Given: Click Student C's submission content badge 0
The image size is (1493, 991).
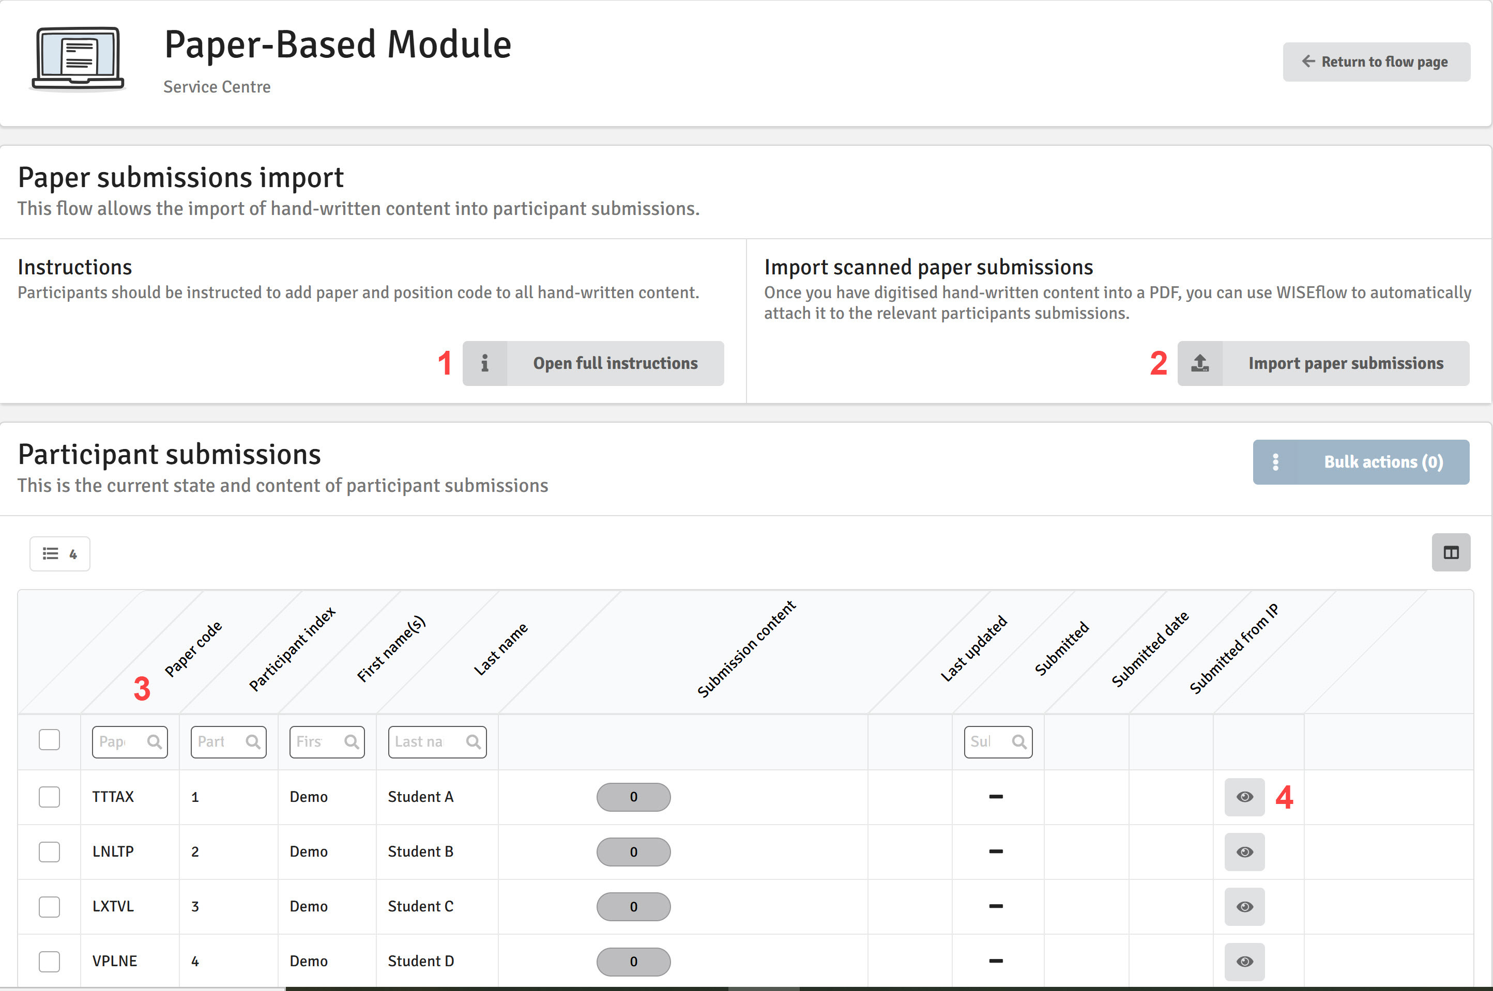Looking at the screenshot, I should [x=634, y=907].
